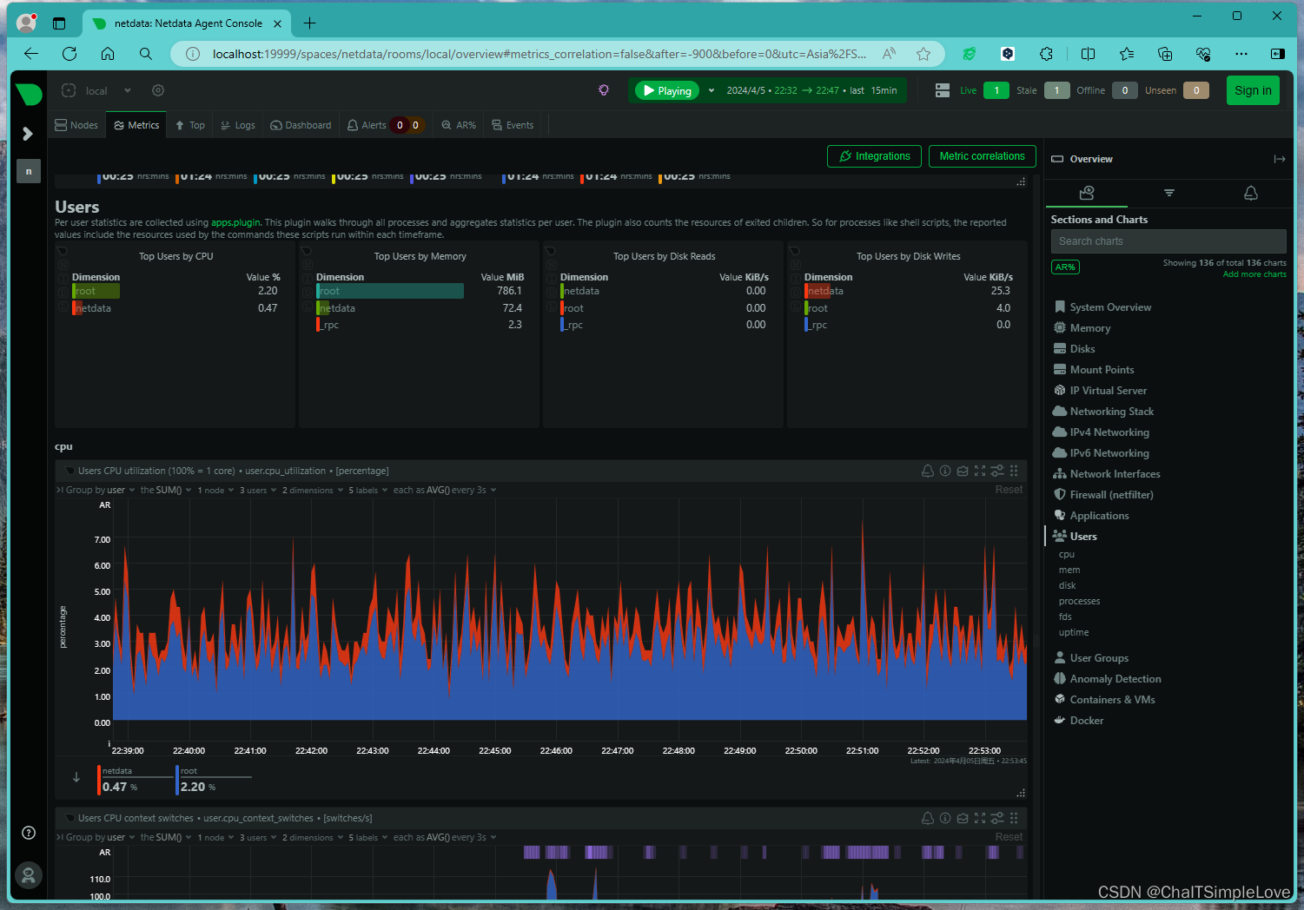The height and width of the screenshot is (910, 1304).
Task: Open the AVG() every 3s dropdown on CPU utilization chart
Action: pyautogui.click(x=445, y=490)
